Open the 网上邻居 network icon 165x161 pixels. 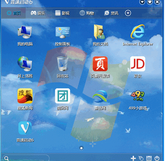click(25, 64)
